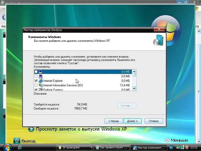
Task: Select the Outlook Express row label
Action: point(53,90)
